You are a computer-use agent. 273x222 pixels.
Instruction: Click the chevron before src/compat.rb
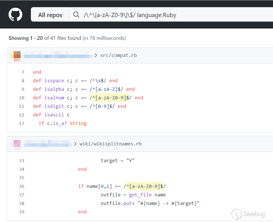tap(96, 55)
